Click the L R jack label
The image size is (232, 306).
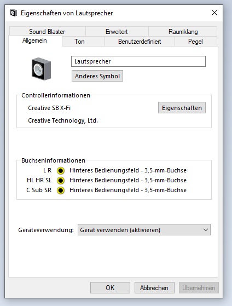(x=48, y=171)
